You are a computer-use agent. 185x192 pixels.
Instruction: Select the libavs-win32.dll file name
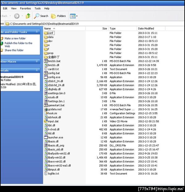point(57,162)
